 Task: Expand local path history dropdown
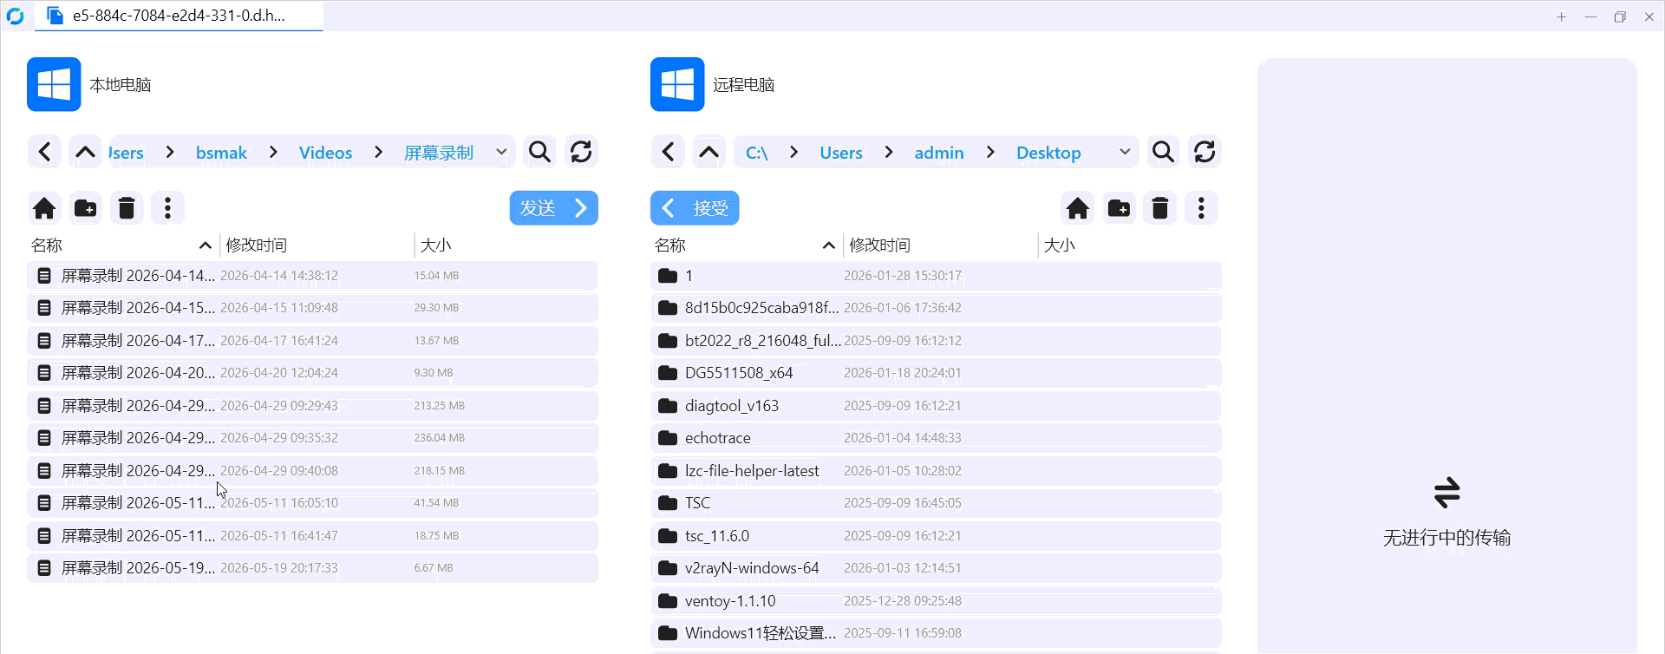[x=501, y=153]
